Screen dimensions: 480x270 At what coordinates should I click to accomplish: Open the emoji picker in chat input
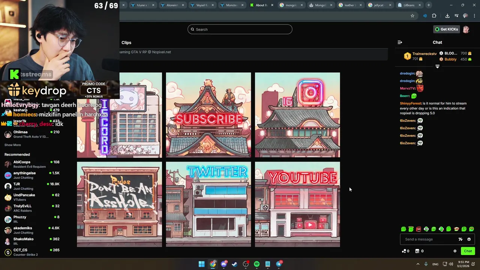469,239
